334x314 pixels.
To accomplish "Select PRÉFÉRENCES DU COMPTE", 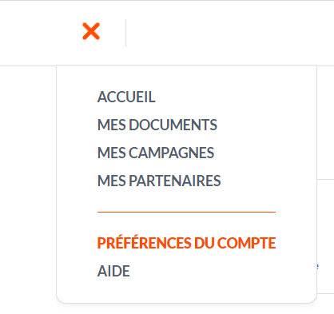I will 186,243.
